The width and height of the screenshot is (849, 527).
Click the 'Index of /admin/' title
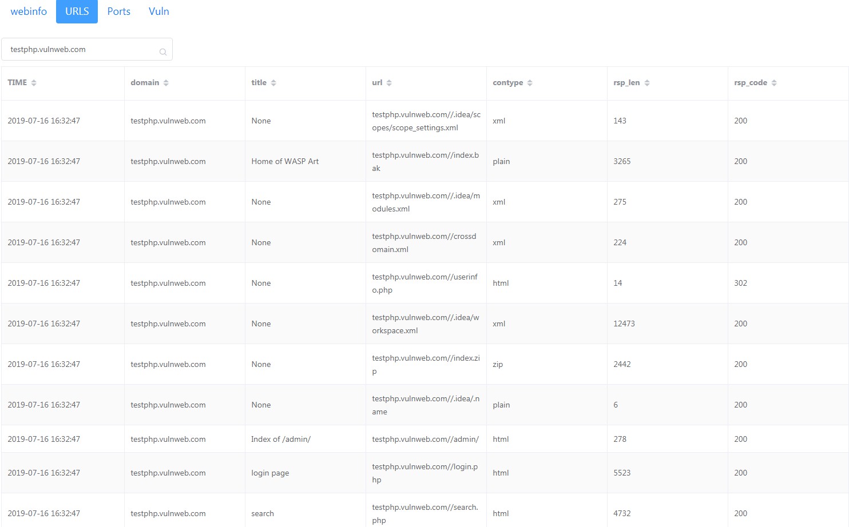281,439
